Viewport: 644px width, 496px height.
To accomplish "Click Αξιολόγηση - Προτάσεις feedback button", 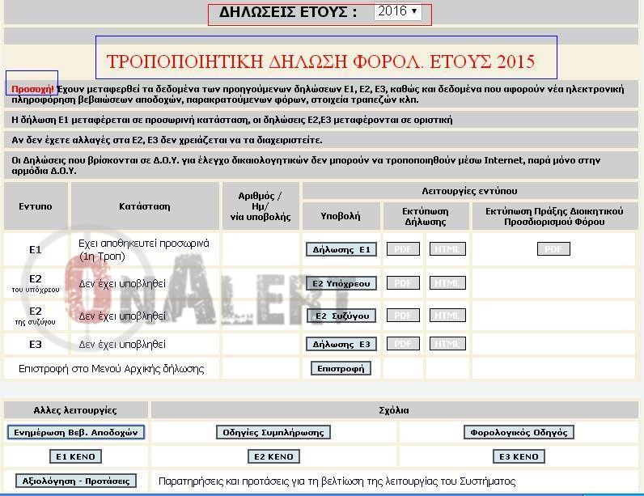I will click(76, 481).
